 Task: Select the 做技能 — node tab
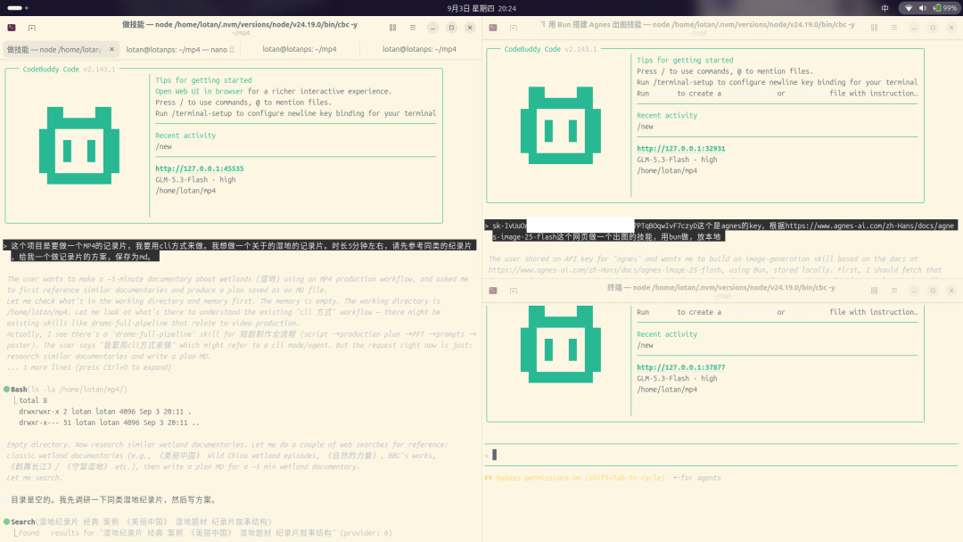[54, 49]
